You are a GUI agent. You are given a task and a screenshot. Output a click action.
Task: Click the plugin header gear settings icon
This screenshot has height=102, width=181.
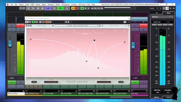pyautogui.click(x=50, y=22)
